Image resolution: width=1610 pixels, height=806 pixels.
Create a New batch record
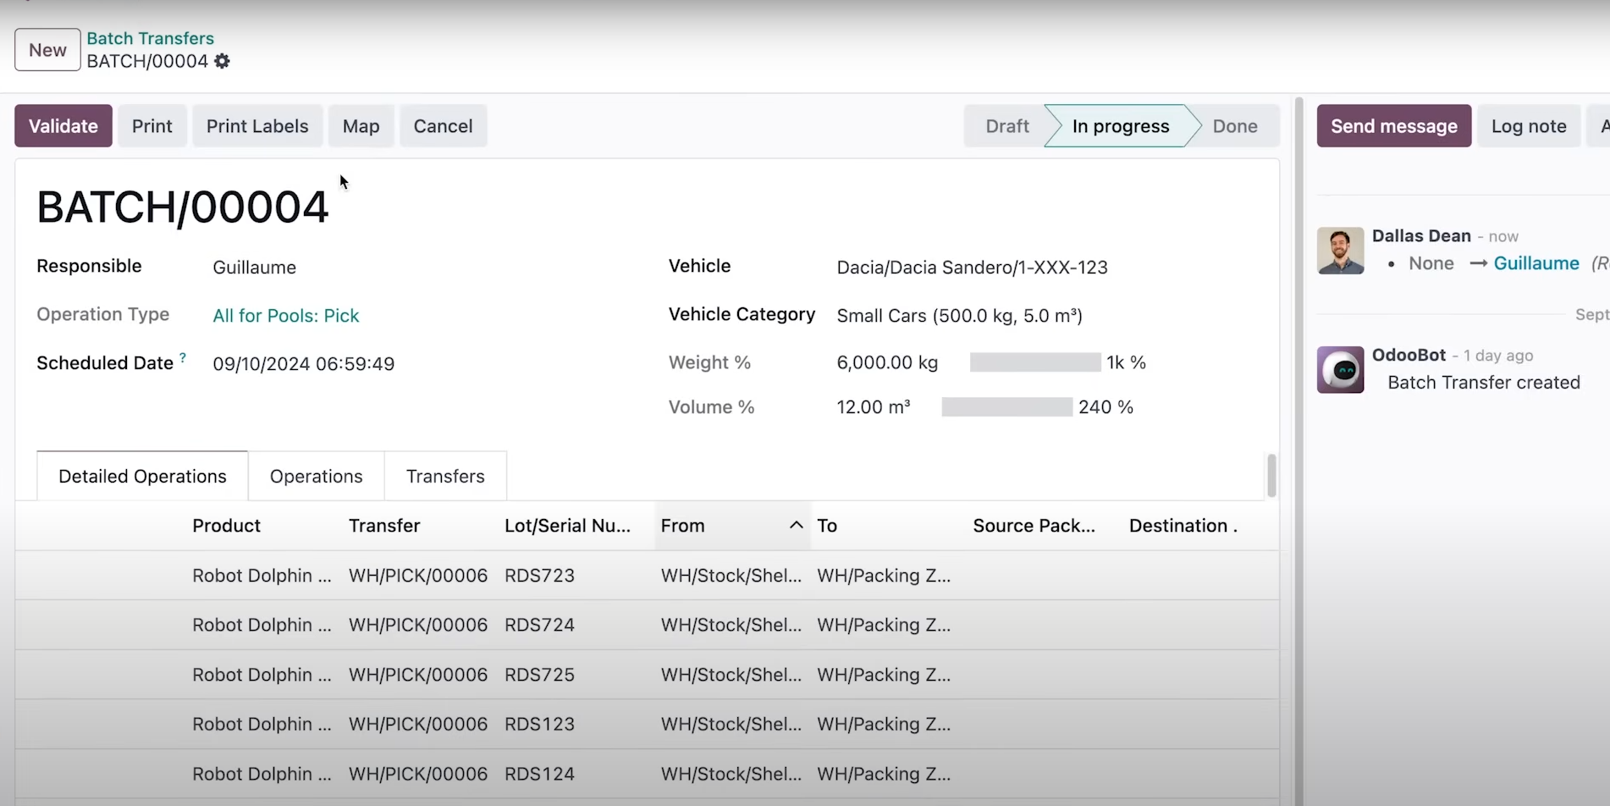coord(47,50)
